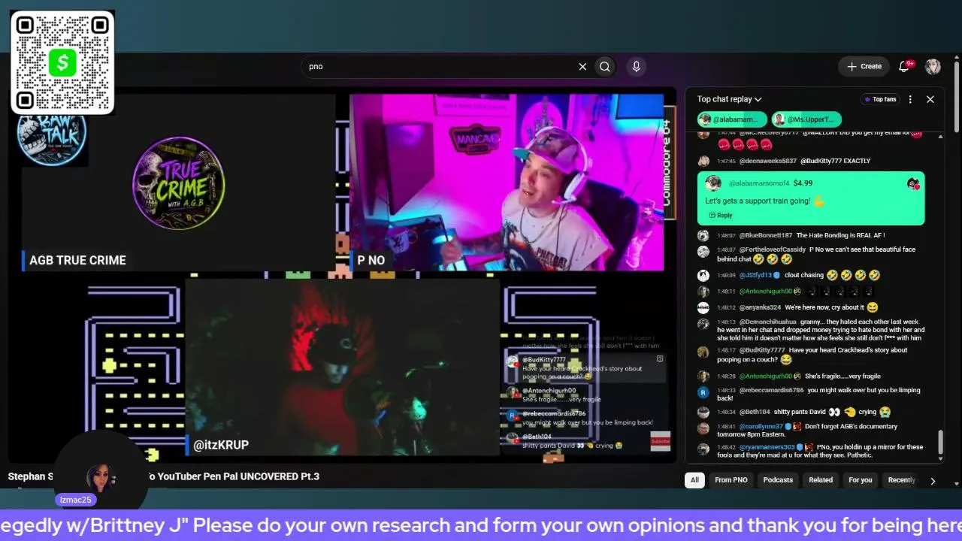This screenshot has height=541, width=962.
Task: Click the magnifier search button
Action: [604, 66]
